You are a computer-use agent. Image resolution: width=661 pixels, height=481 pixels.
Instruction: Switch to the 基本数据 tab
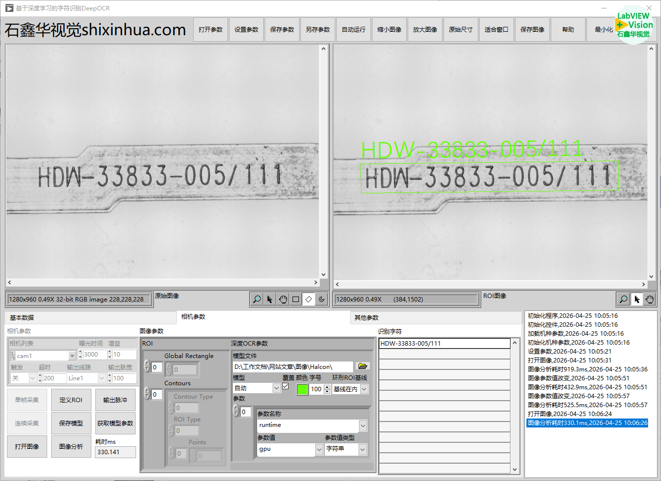22,317
